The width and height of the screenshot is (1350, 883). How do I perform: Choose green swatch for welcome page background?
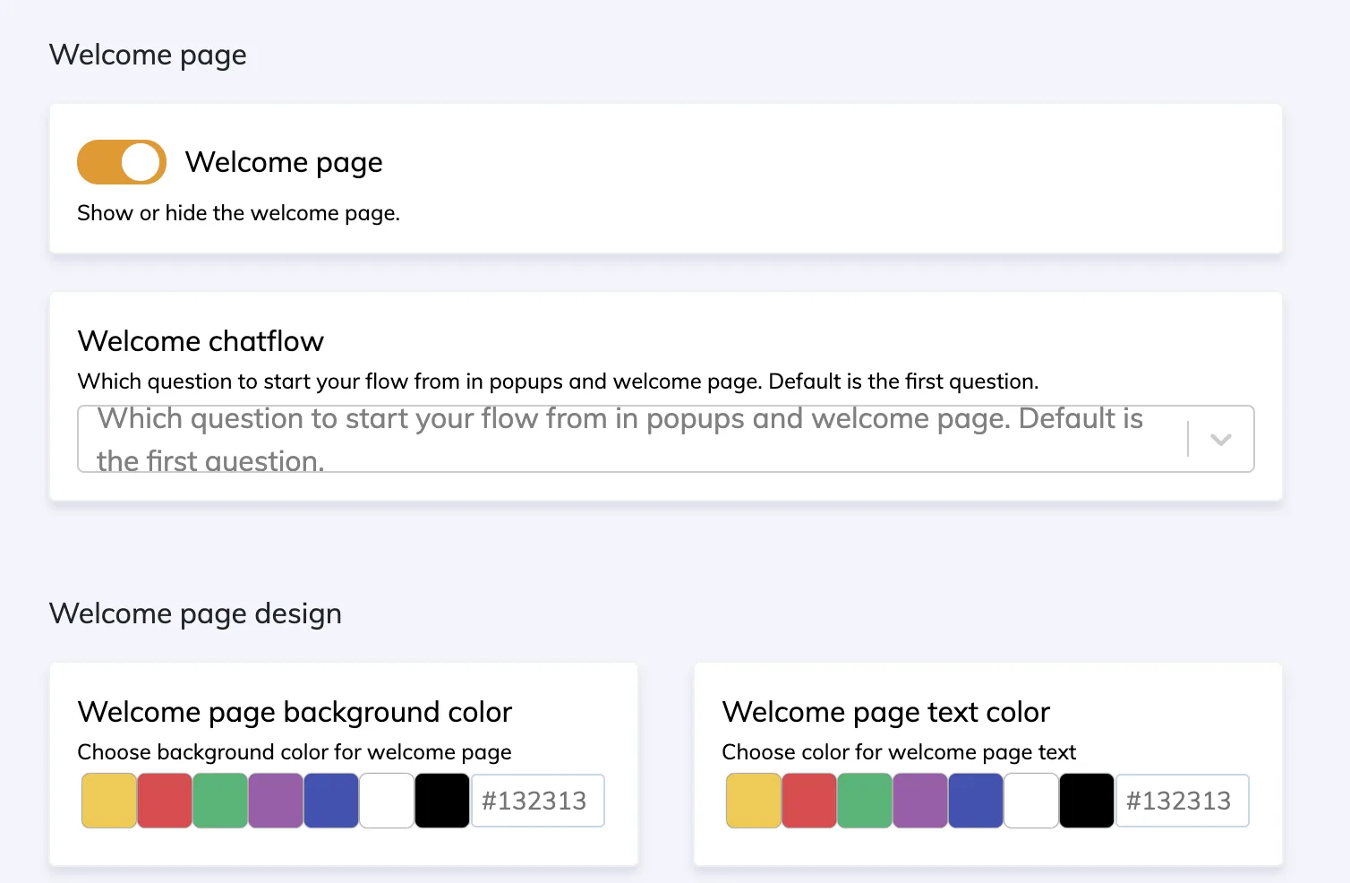coord(220,801)
